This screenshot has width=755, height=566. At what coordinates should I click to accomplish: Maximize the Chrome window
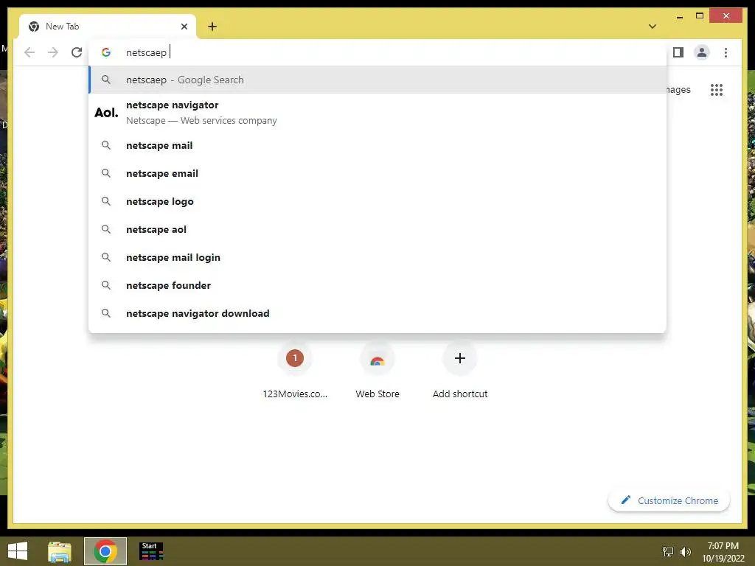[x=700, y=16]
